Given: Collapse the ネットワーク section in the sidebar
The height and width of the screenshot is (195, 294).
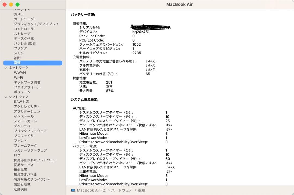Looking at the screenshot, I should pyautogui.click(x=6, y=68).
